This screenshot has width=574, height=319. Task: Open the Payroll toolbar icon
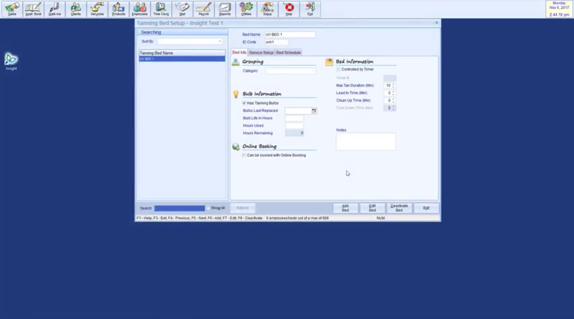coord(203,9)
